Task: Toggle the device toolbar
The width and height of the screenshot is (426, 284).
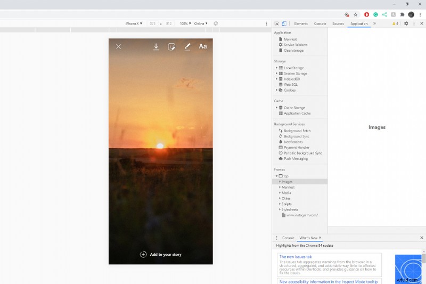Action: [284, 23]
